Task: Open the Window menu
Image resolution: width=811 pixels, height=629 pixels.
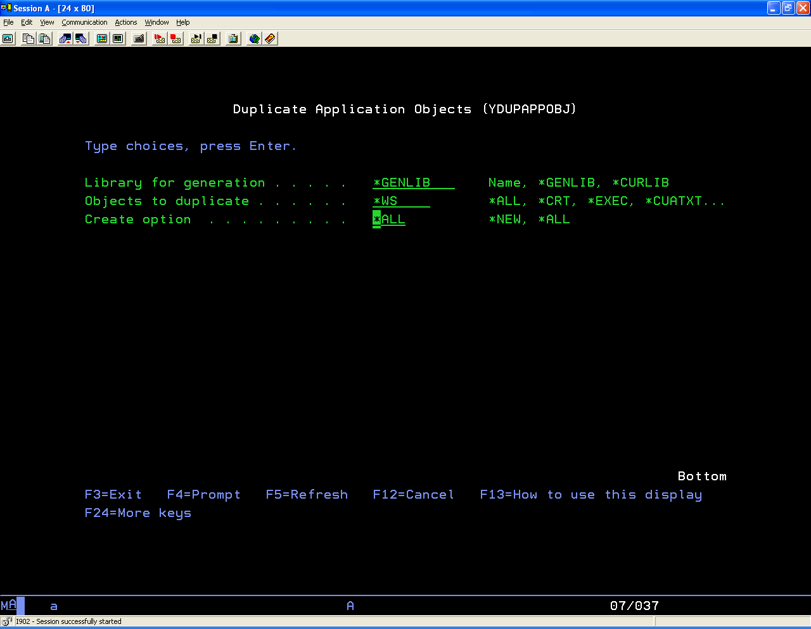Action: click(x=156, y=22)
